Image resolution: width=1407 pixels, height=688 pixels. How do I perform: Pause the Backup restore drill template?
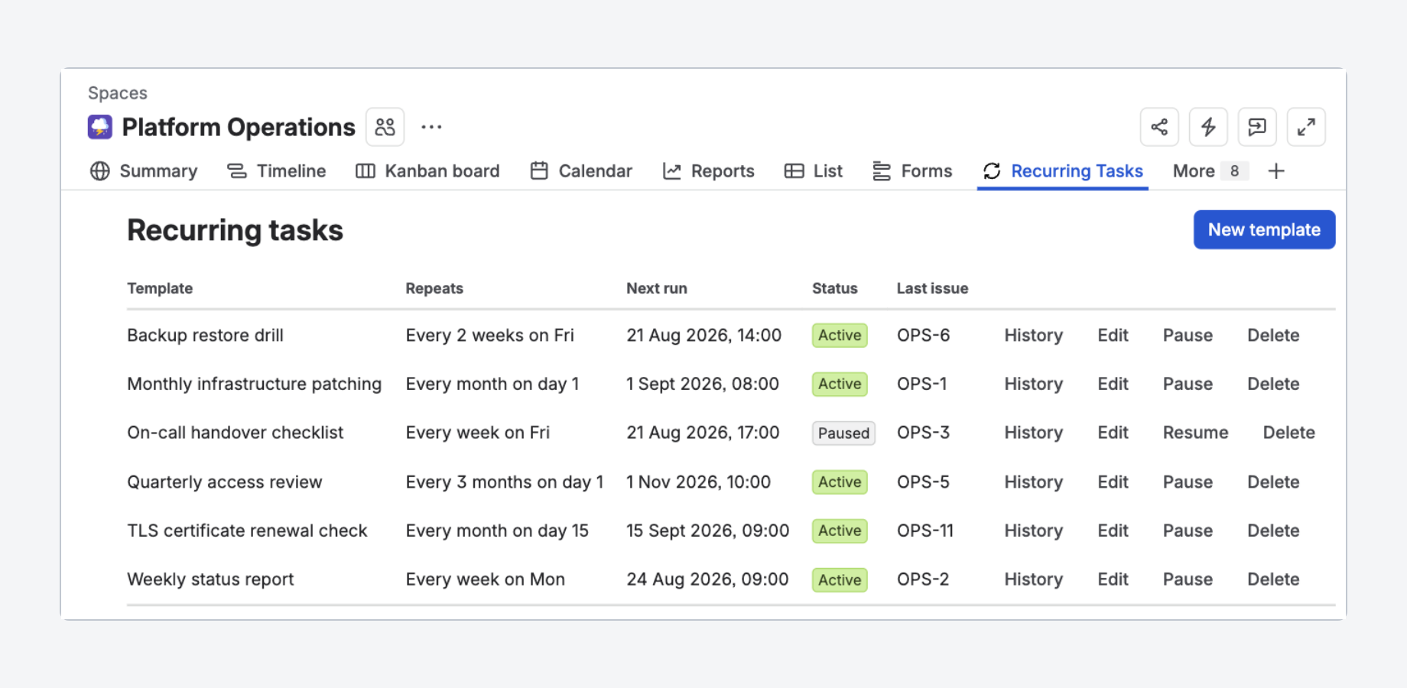[x=1188, y=335]
